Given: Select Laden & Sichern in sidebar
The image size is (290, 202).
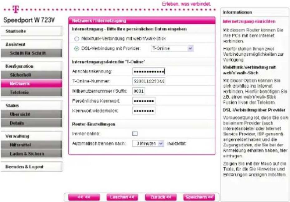Looking at the screenshot, I should (32, 154).
